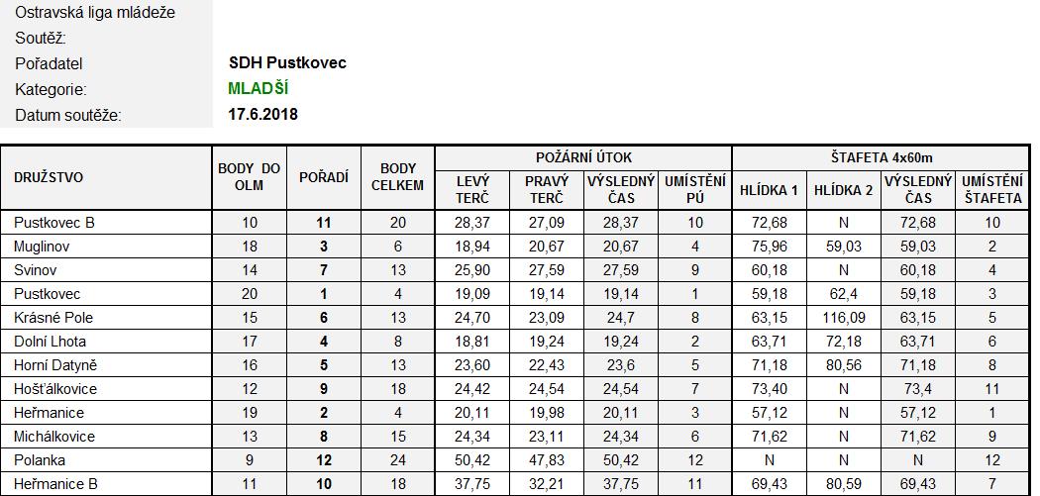Image resolution: width=1040 pixels, height=496 pixels.
Task: Click the BODY CELKEM header cell
Action: pyautogui.click(x=397, y=178)
